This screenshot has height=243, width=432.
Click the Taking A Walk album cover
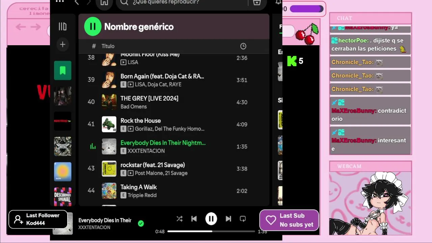109,191
